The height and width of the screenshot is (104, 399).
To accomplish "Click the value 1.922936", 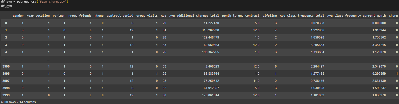I will pos(317,30).
